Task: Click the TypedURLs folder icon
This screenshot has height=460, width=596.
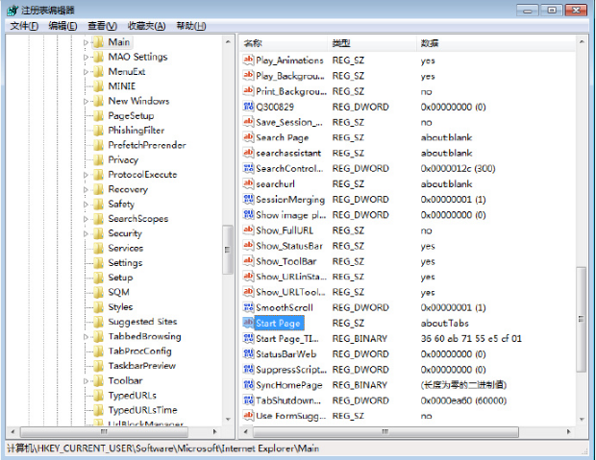Action: [x=98, y=396]
